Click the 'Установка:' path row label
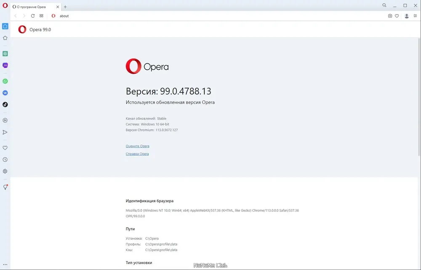 tap(134, 238)
